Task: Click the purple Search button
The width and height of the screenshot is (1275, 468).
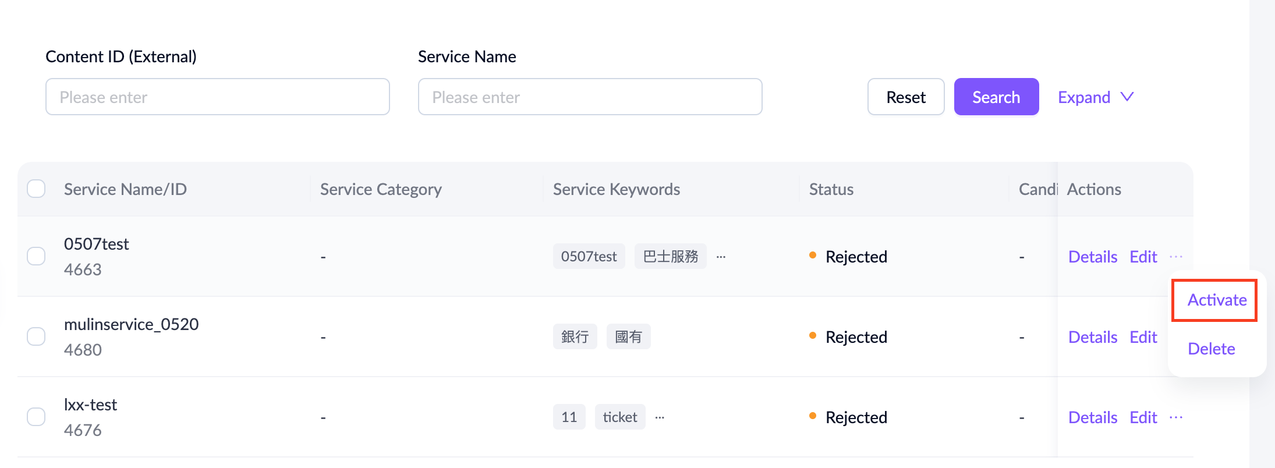Action: [x=996, y=97]
